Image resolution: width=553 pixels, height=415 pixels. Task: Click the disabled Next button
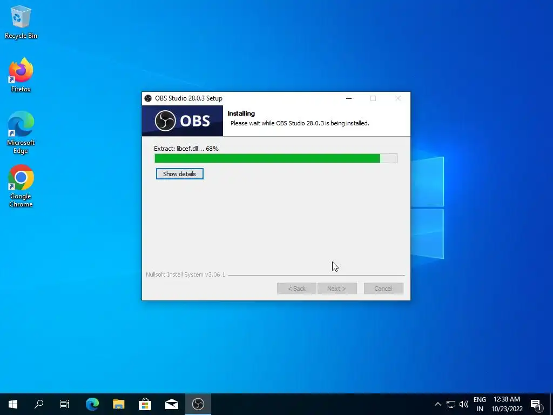click(337, 289)
